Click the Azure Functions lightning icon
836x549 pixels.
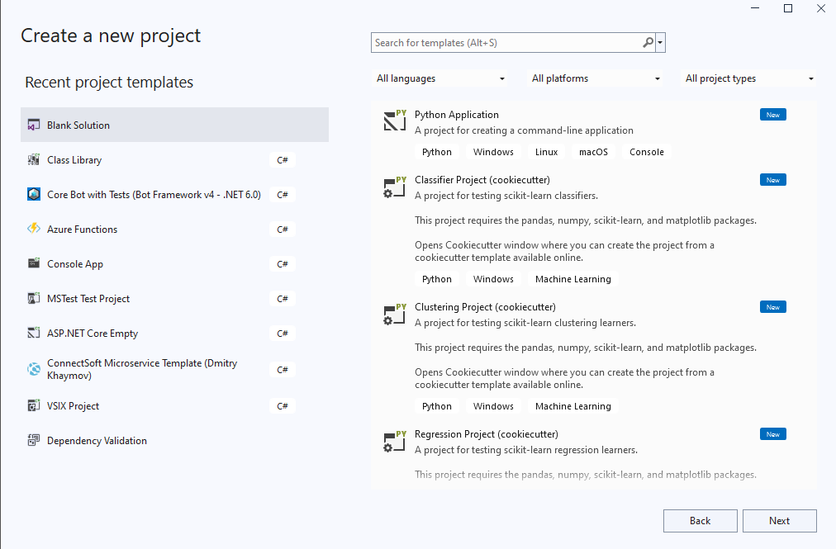tap(34, 229)
